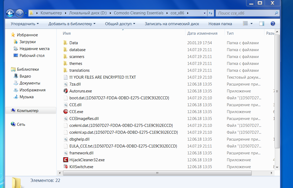
Task: Select the HijackCleaner32.exe icon
Action: pyautogui.click(x=66, y=160)
